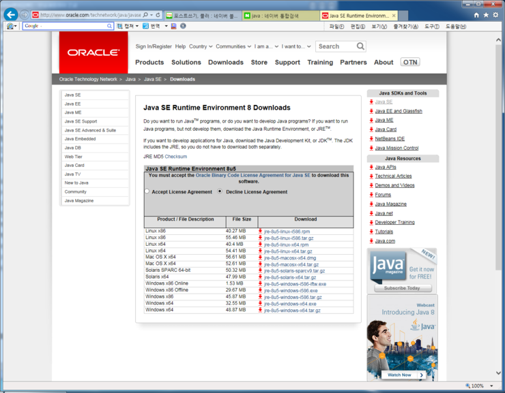Open the 파일(F) menu

tap(336, 27)
